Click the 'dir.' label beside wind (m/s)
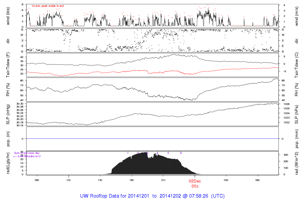Screen dimensions: 305x208 (296, 41)
